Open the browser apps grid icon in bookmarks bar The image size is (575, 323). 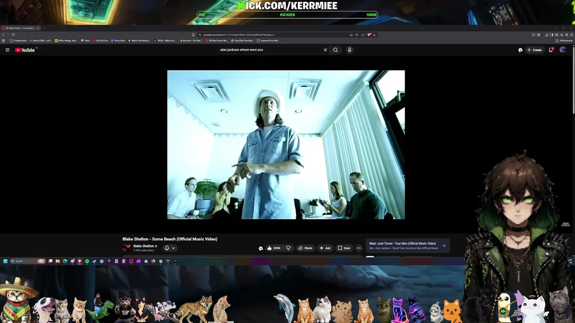pyautogui.click(x=3, y=40)
